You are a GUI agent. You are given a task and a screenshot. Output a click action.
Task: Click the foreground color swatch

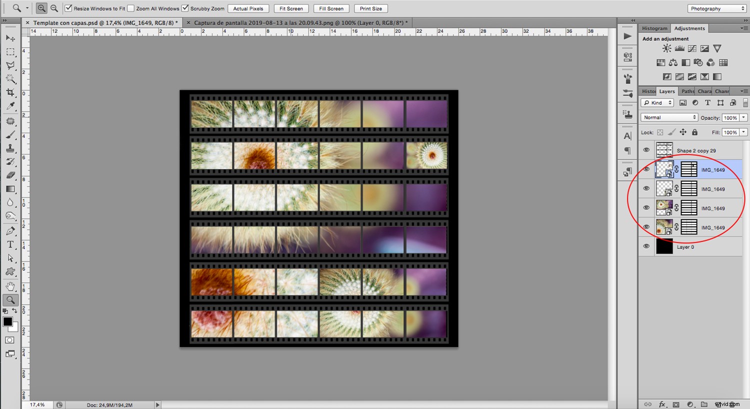click(7, 322)
